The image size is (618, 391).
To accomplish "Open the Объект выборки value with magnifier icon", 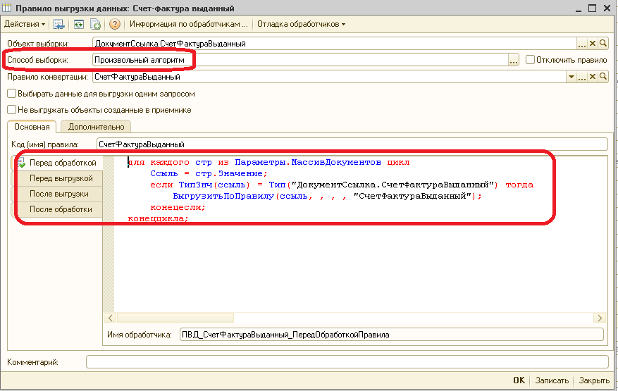I will pos(603,44).
